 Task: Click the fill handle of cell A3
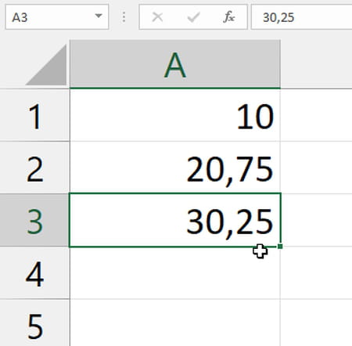(280, 246)
